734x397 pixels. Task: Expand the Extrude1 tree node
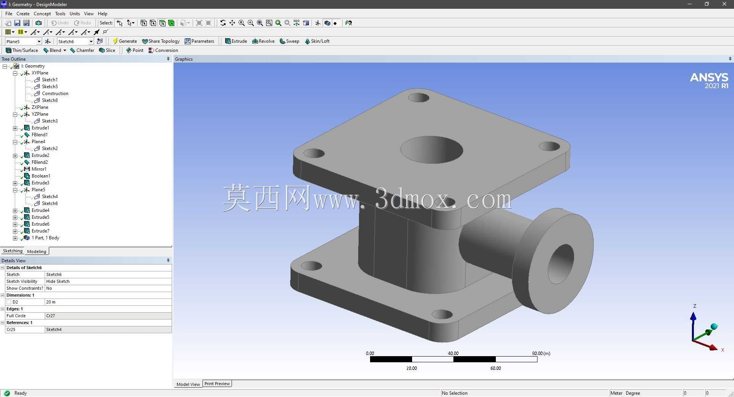point(15,128)
